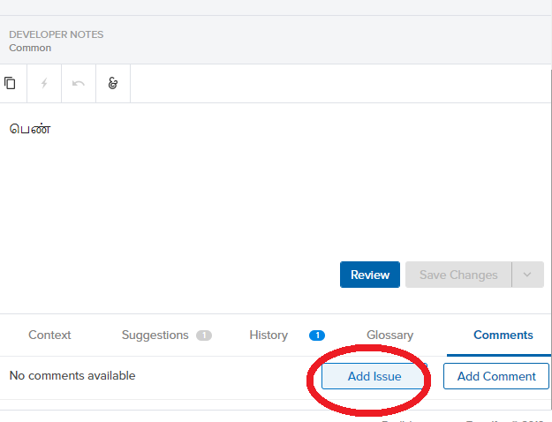Click the History tab count badge

coord(316,335)
